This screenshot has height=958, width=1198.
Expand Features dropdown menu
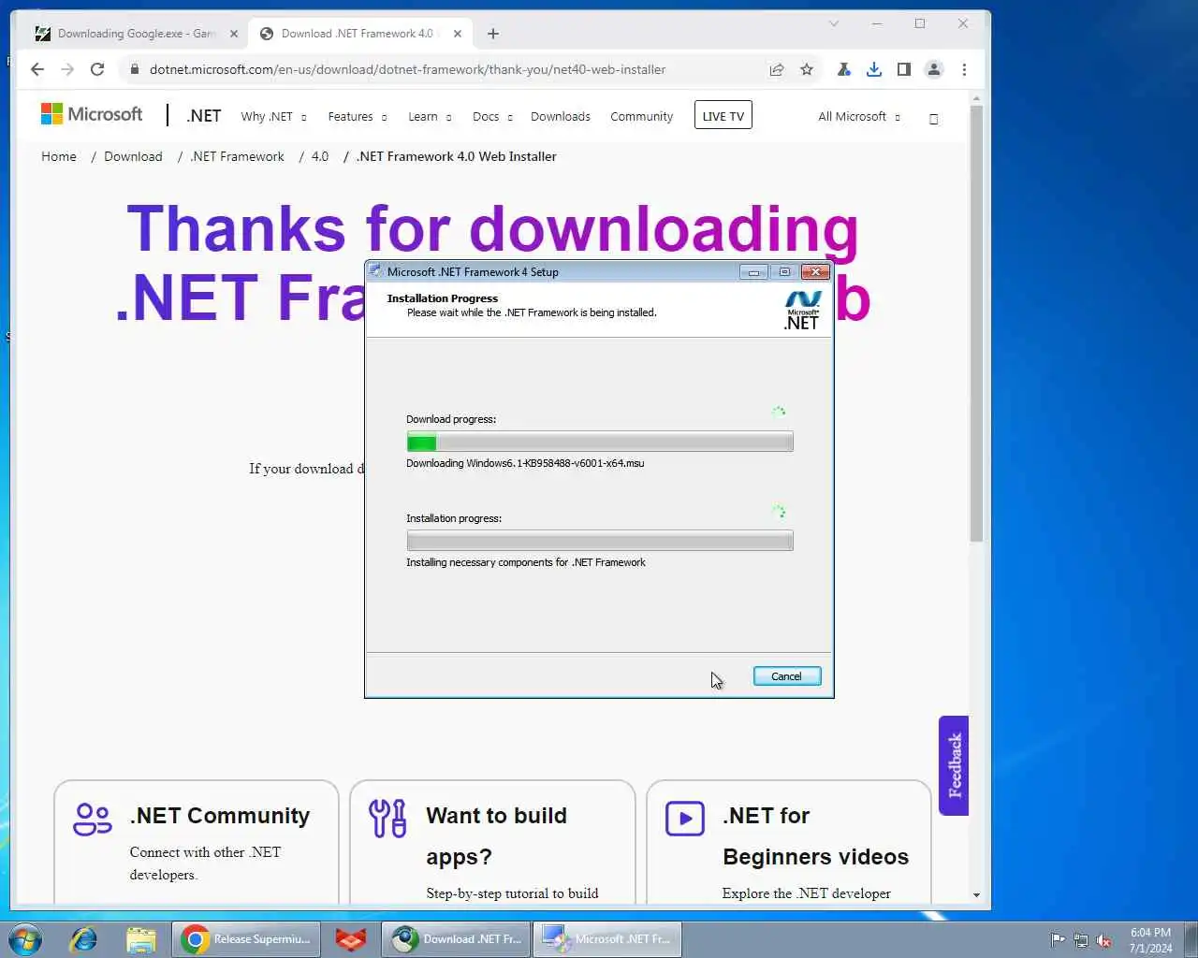[x=357, y=117]
